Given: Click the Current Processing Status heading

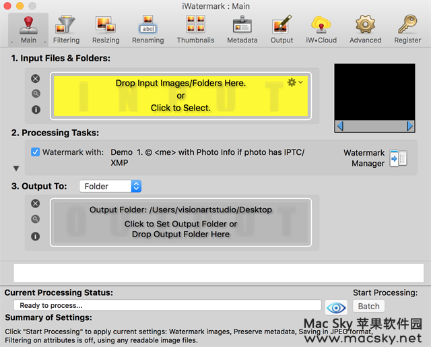Looking at the screenshot, I should point(59,292).
